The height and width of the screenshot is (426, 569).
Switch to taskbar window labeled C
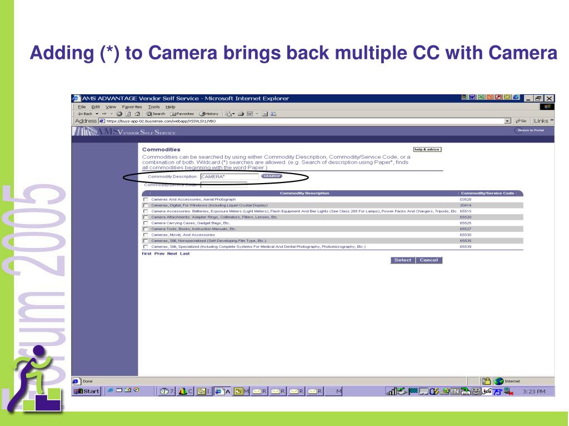pyautogui.click(x=186, y=391)
